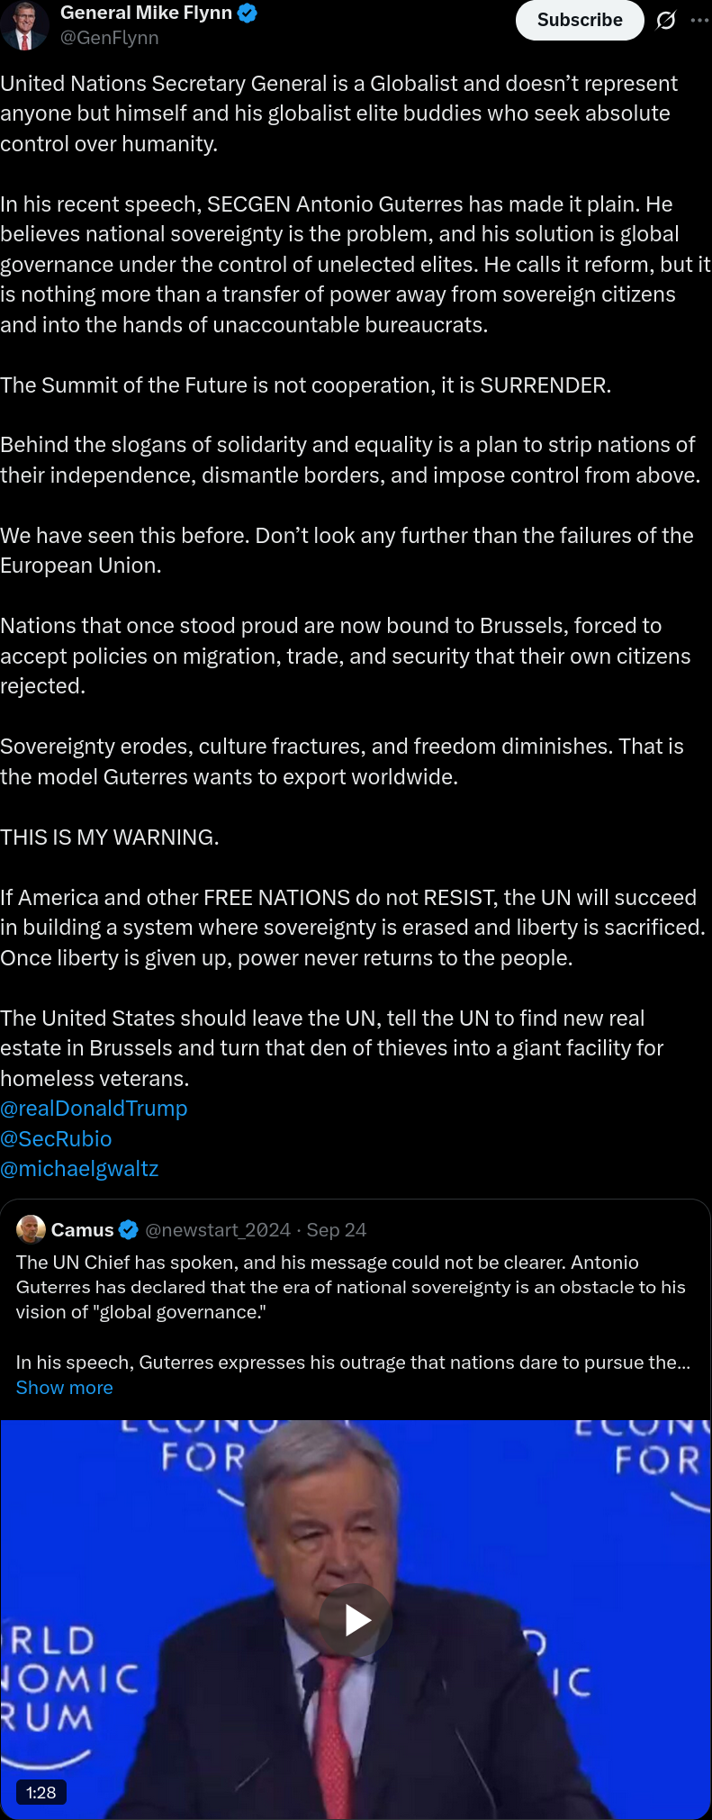712x1820 pixels.
Task: Open the Grok explain-post icon
Action: click(666, 20)
